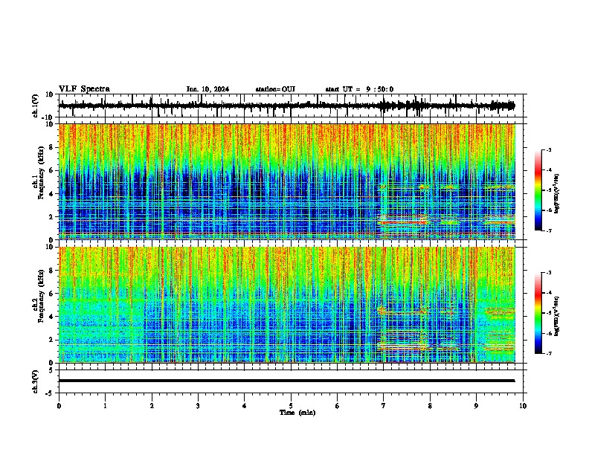Click the "4" kHz tick on ch.2 frequency axis
The image size is (589, 455).
52,317
